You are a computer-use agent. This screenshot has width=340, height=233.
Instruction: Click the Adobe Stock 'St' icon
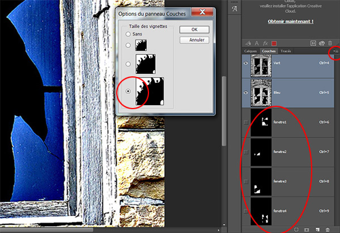(x=312, y=42)
